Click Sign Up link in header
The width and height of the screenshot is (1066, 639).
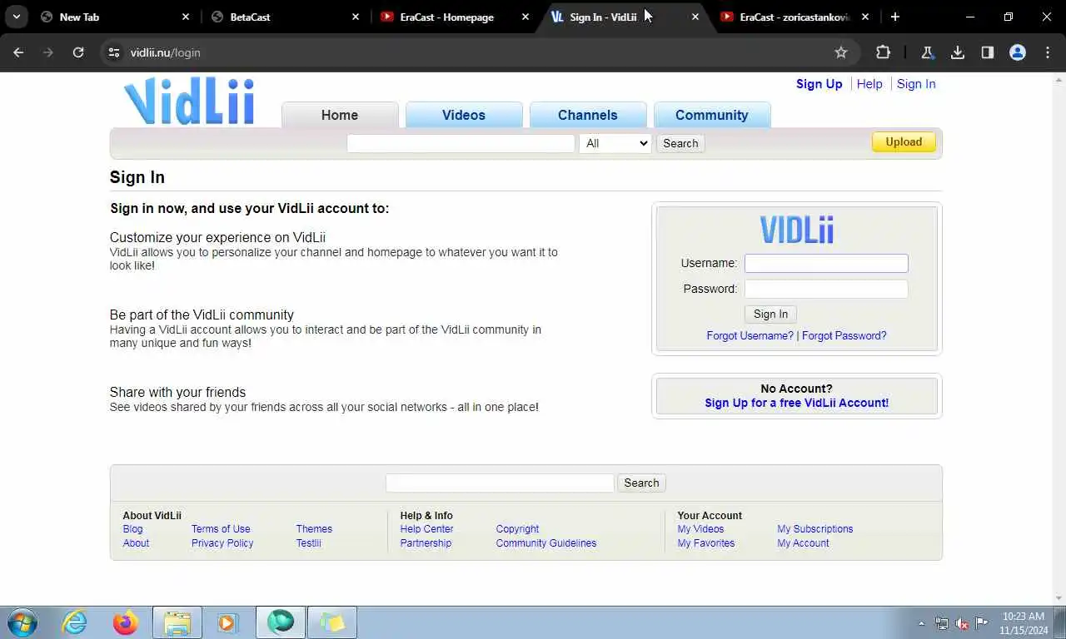[819, 84]
